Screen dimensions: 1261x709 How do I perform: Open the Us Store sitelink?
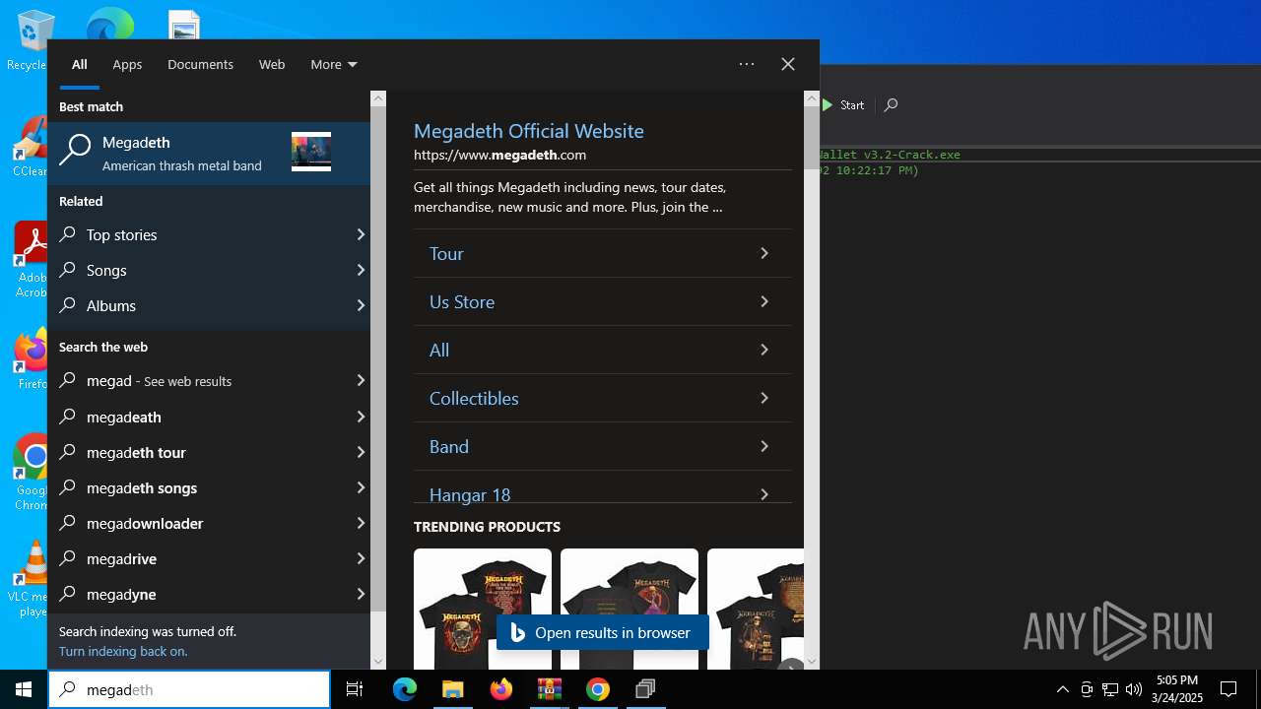(x=603, y=301)
